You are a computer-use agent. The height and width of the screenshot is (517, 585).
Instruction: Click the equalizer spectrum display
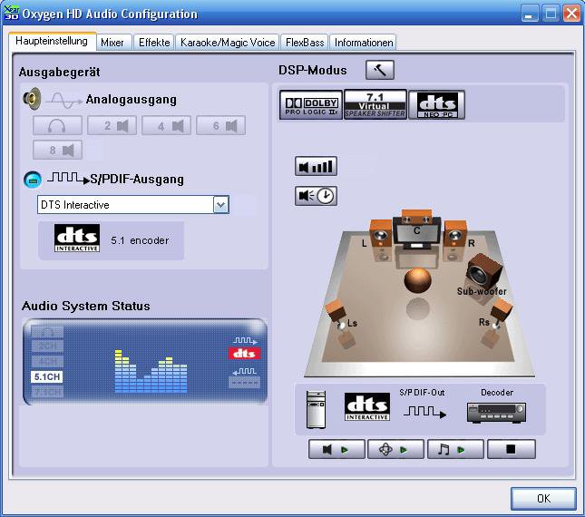coord(151,371)
